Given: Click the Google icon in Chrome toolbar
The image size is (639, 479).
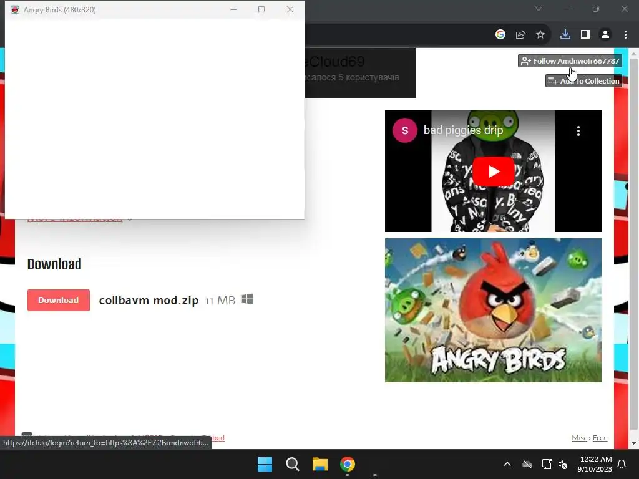Looking at the screenshot, I should tap(500, 35).
